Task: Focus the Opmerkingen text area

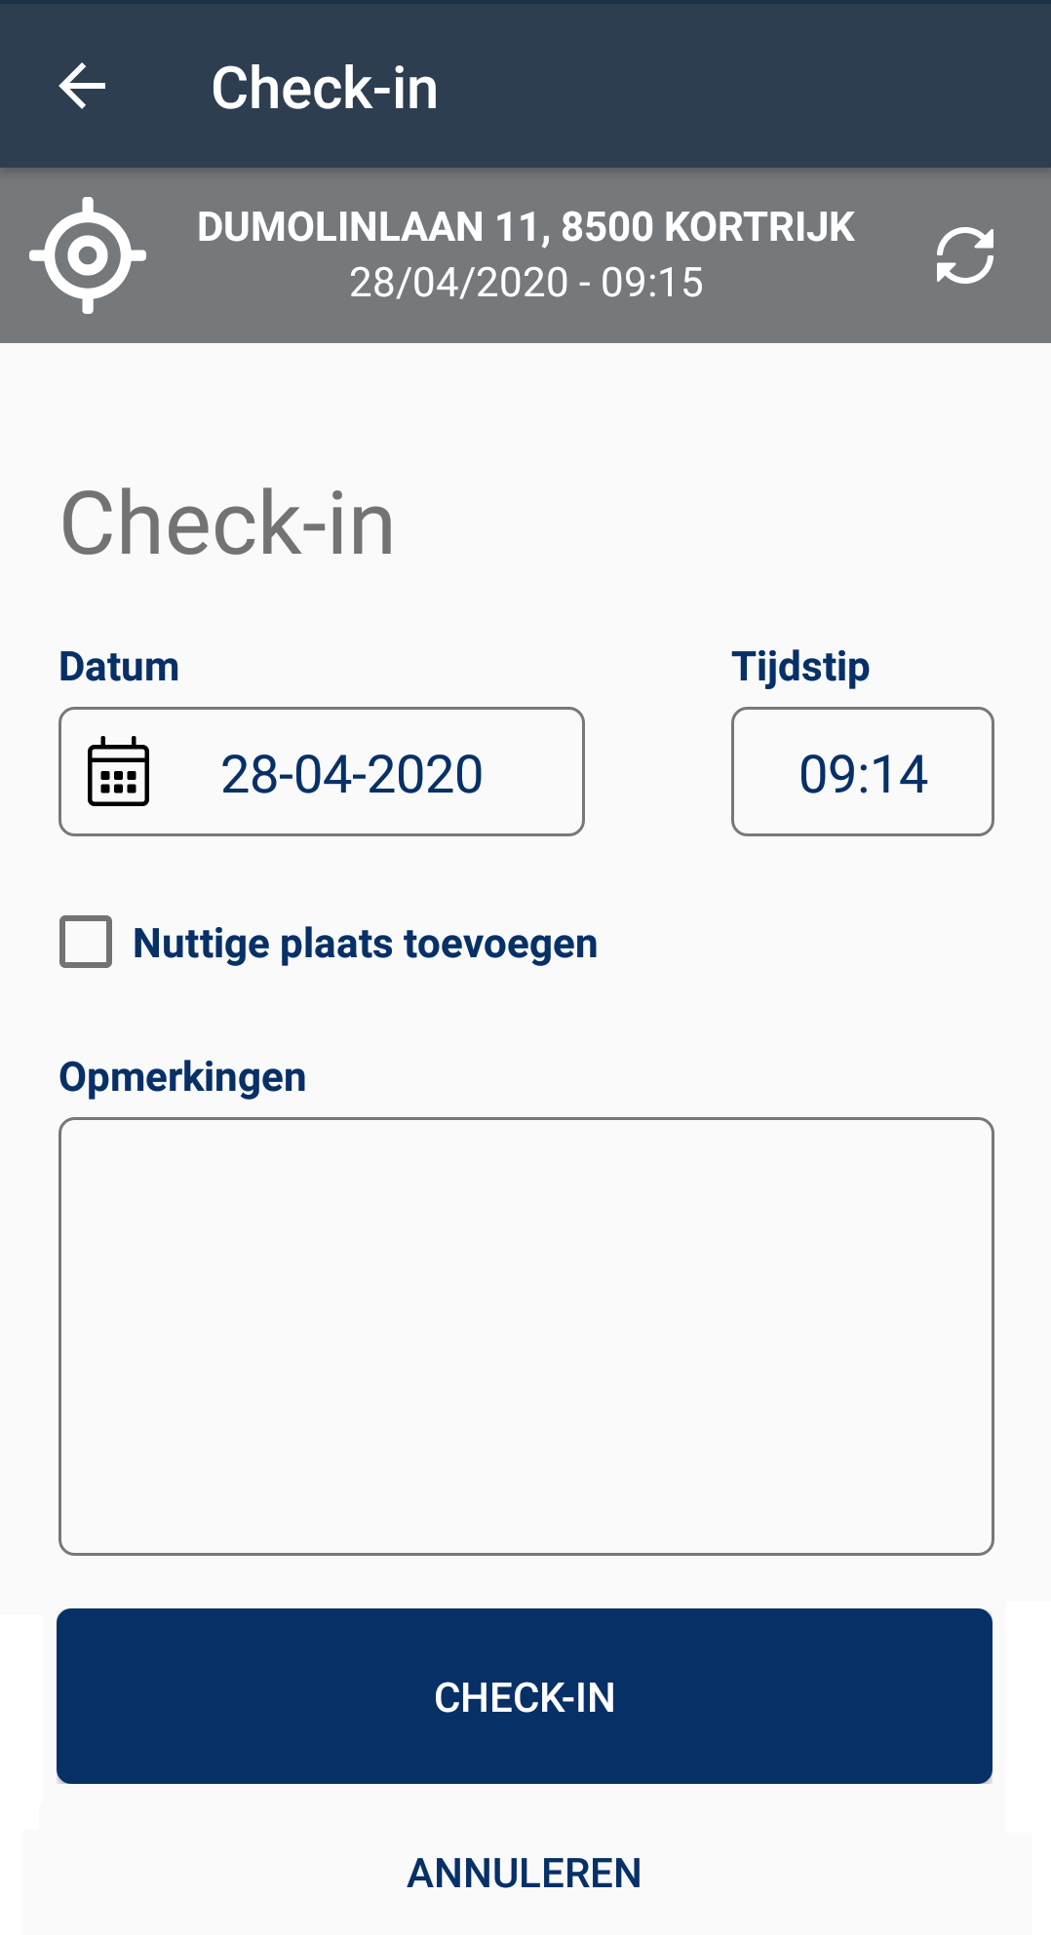Action: 525,1335
